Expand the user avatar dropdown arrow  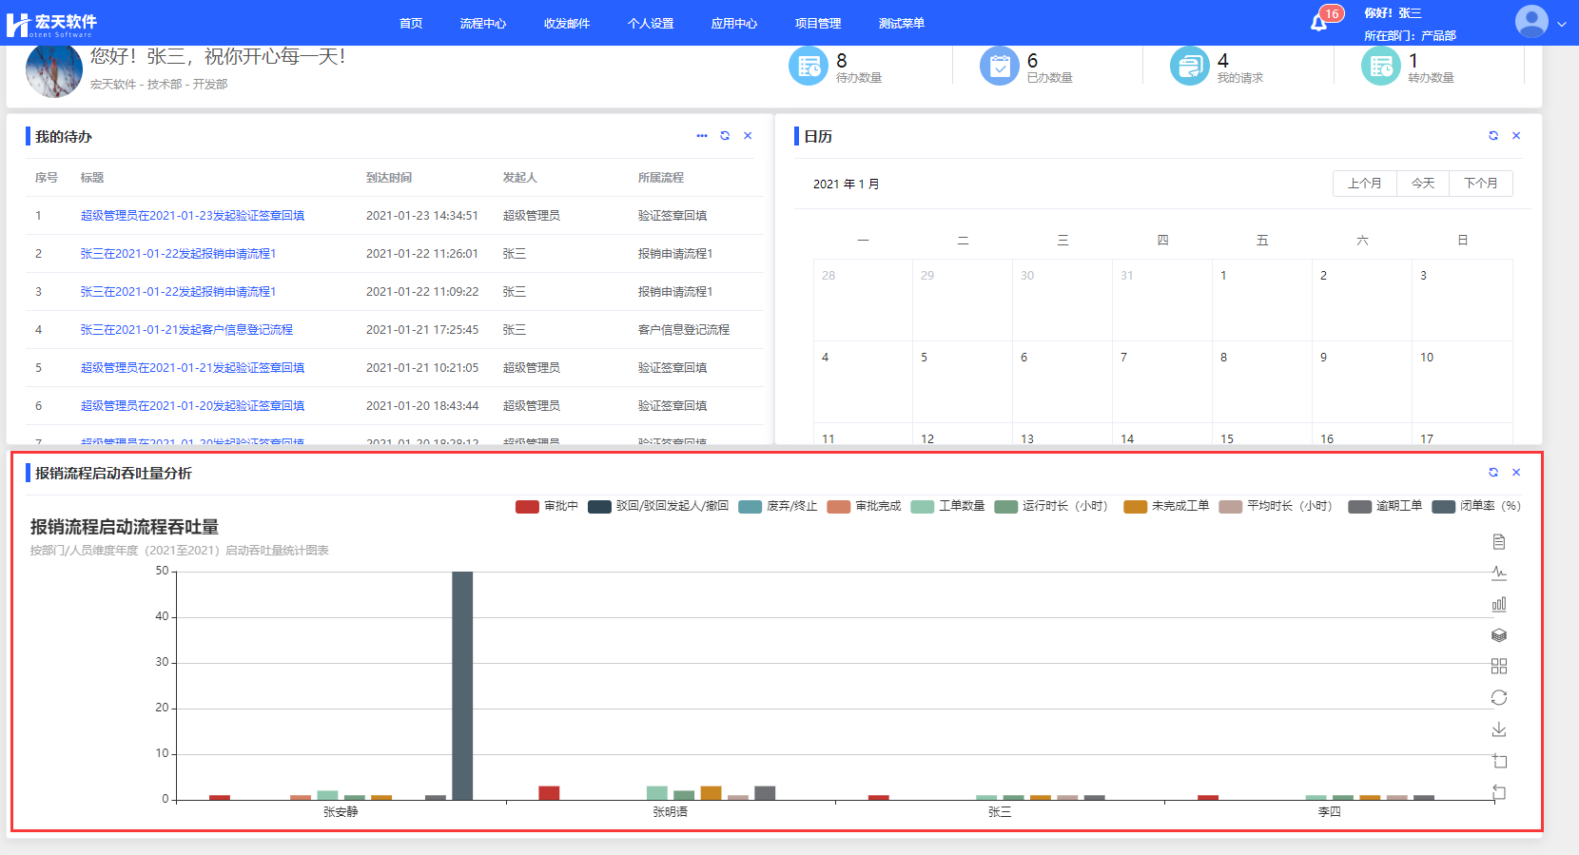pos(1561,25)
